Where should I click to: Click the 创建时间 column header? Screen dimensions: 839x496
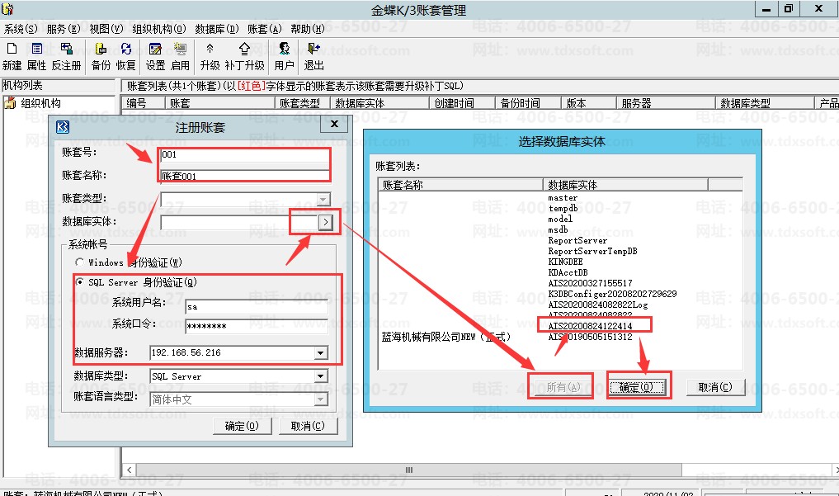point(462,102)
